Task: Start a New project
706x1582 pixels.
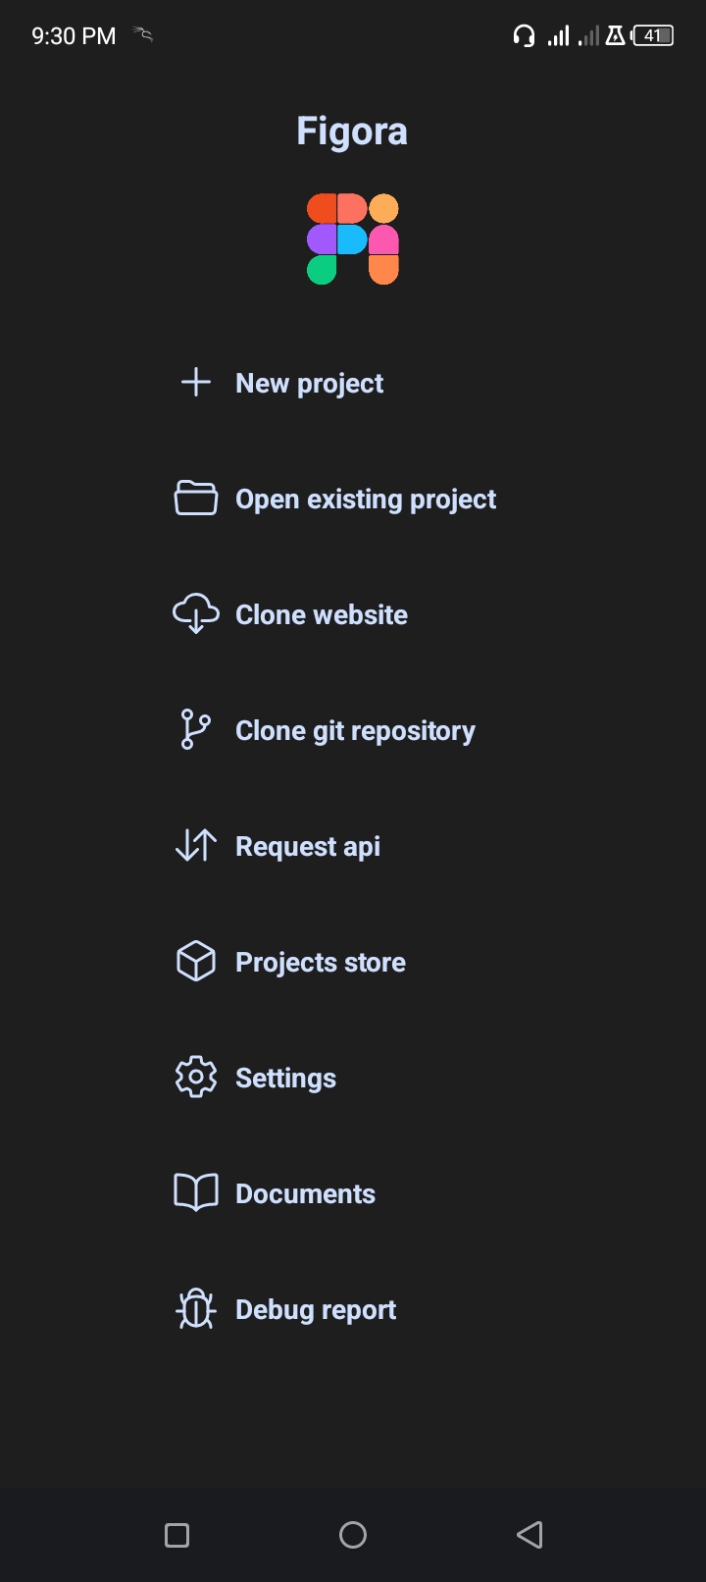Action: (x=309, y=383)
